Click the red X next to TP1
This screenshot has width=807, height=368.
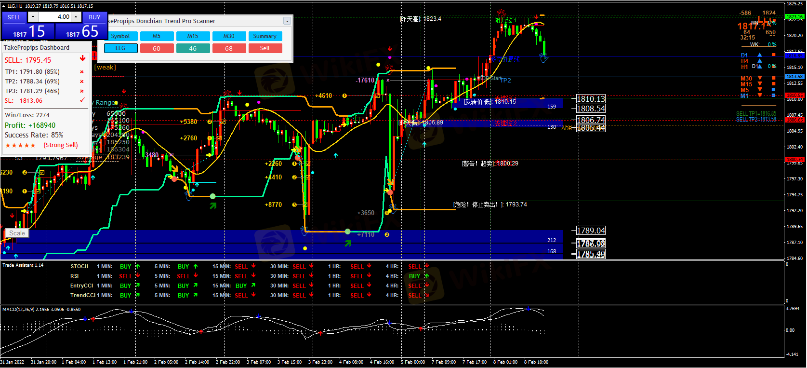[82, 72]
